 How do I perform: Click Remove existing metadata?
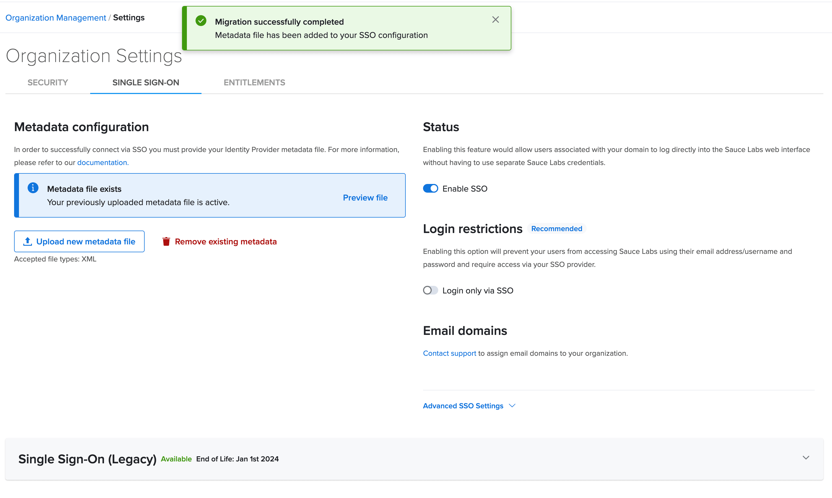pos(225,242)
